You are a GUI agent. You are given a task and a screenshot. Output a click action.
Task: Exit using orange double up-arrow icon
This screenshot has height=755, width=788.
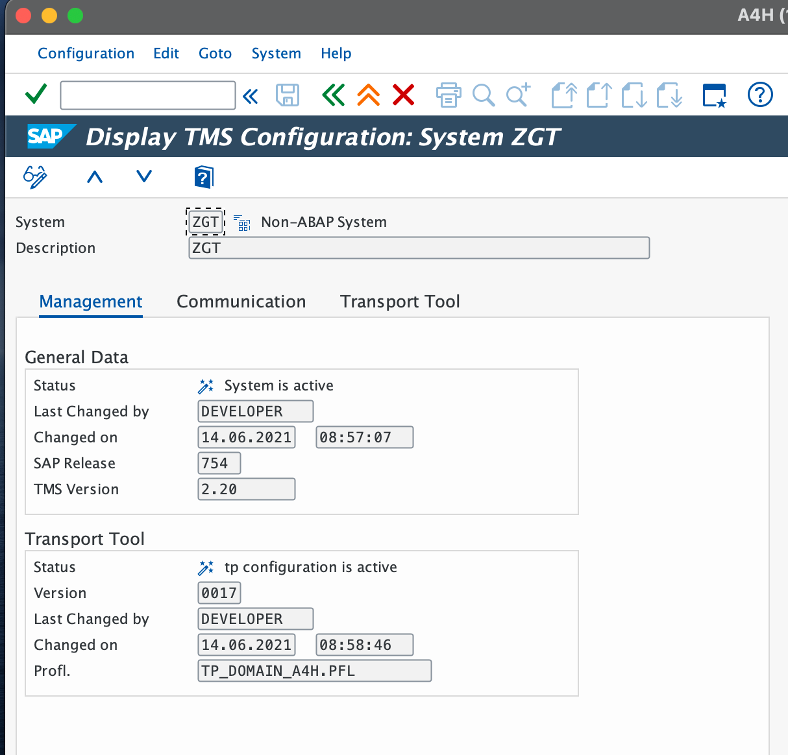(x=368, y=95)
